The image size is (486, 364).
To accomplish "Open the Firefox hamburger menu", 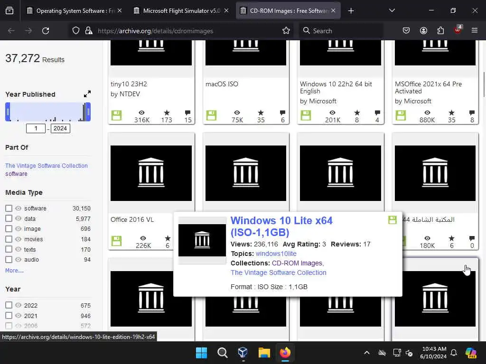I will (x=475, y=31).
